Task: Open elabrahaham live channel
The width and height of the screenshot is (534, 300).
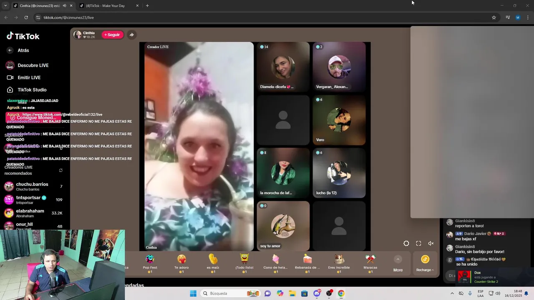Action: point(33,213)
